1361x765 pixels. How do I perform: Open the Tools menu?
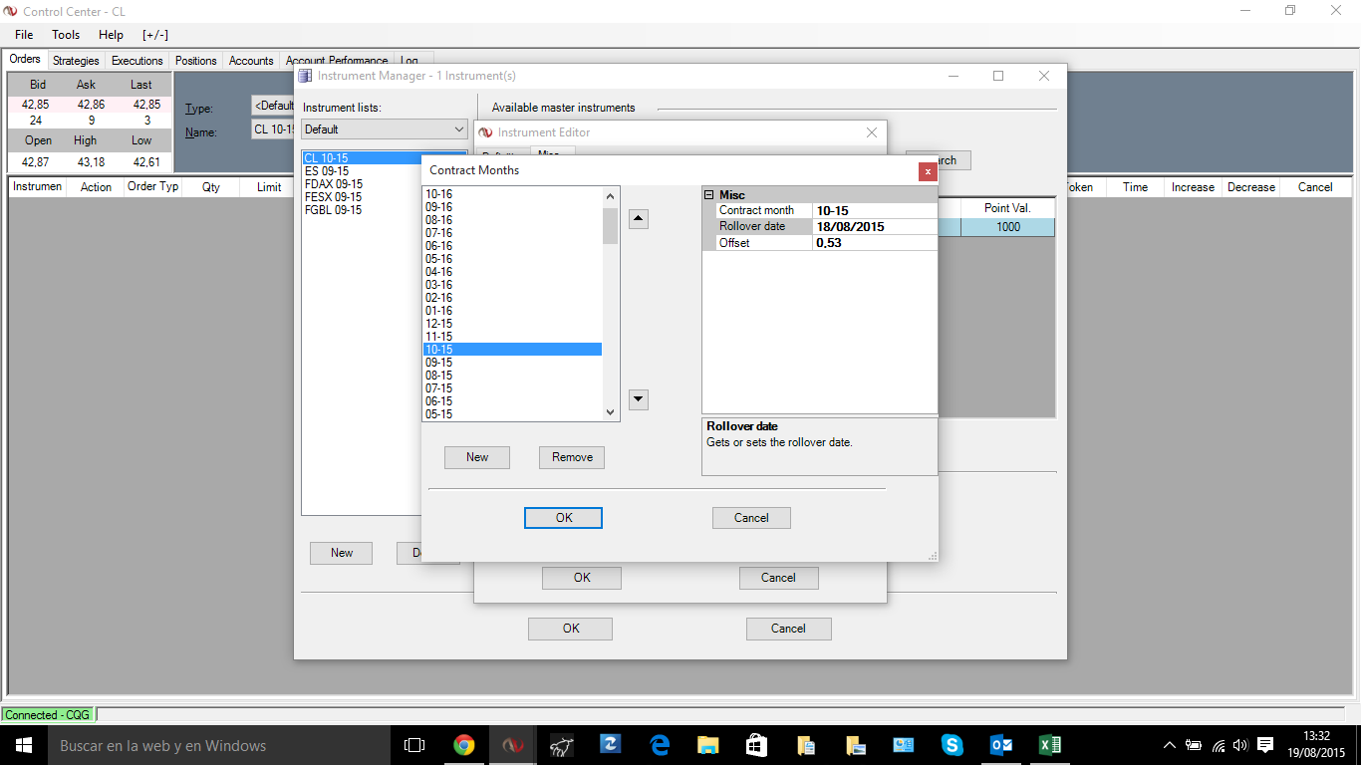click(66, 35)
